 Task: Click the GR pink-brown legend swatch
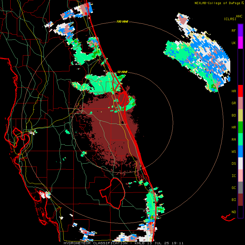pyautogui.click(x=240, y=103)
